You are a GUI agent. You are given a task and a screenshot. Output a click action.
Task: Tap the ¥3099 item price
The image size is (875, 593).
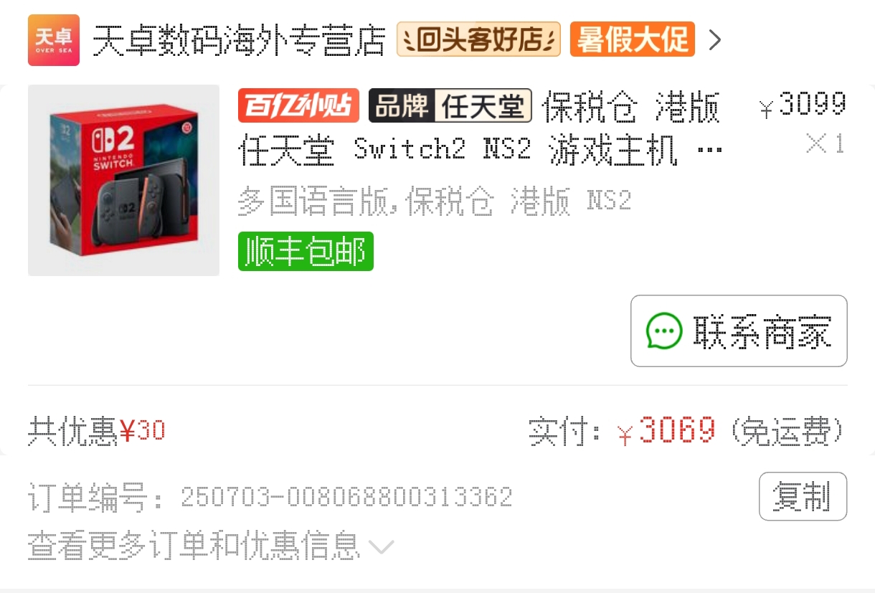tap(803, 105)
